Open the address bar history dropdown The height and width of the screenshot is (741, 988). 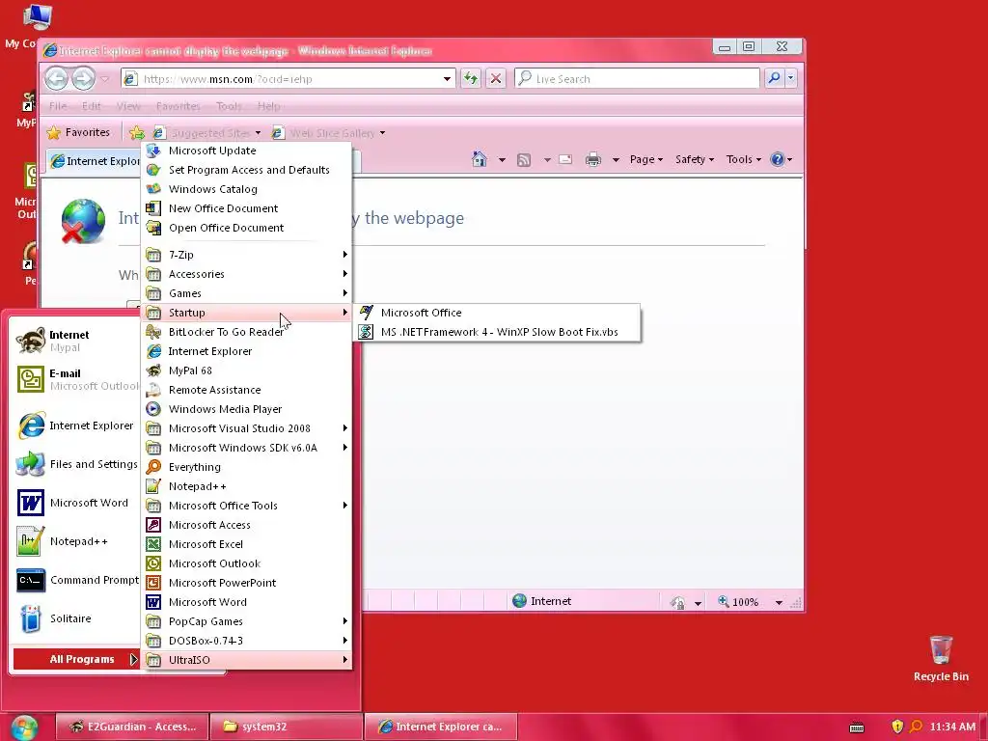(447, 79)
